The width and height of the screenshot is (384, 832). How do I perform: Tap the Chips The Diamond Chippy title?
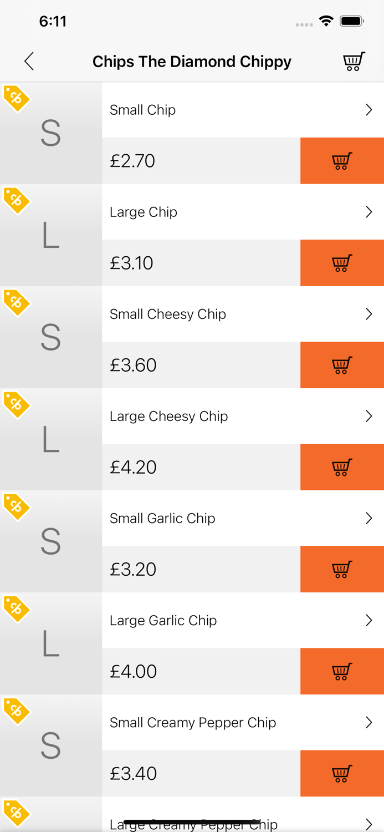(192, 62)
